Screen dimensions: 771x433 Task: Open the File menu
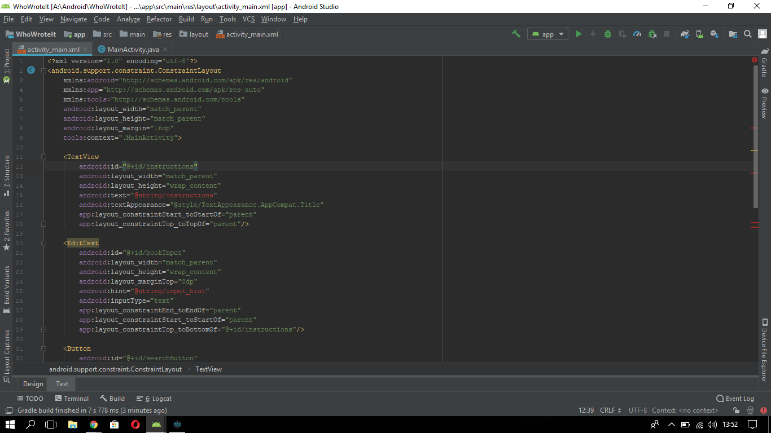(8, 19)
